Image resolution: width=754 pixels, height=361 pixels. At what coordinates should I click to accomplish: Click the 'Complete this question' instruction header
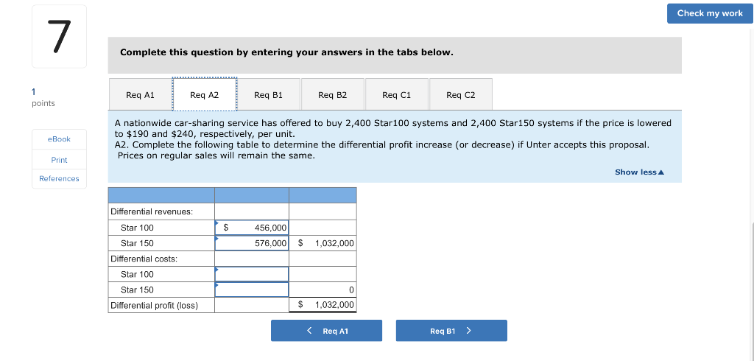pos(286,52)
